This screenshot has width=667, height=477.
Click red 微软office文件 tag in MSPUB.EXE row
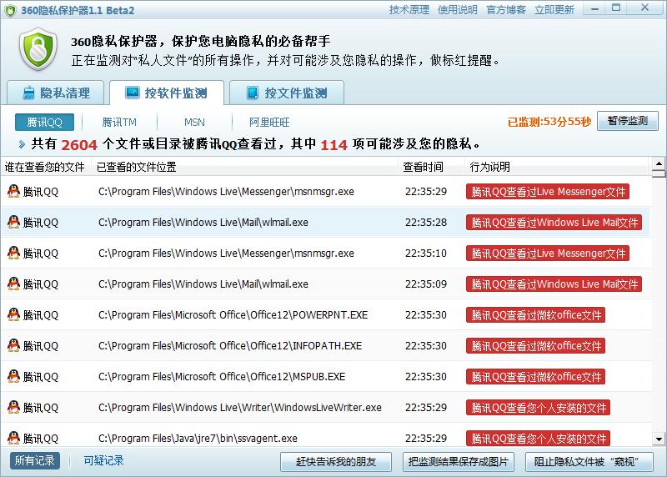[535, 377]
